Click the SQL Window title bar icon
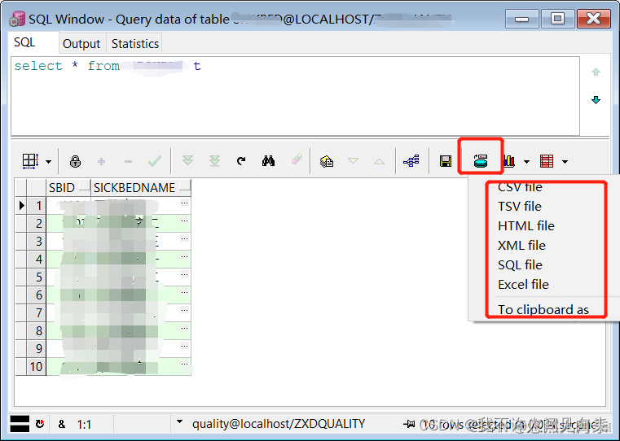The height and width of the screenshot is (441, 620). (x=16, y=20)
